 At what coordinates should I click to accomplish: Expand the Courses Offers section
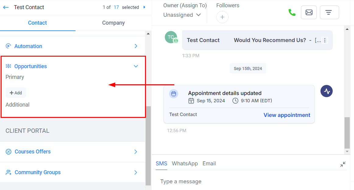136,152
